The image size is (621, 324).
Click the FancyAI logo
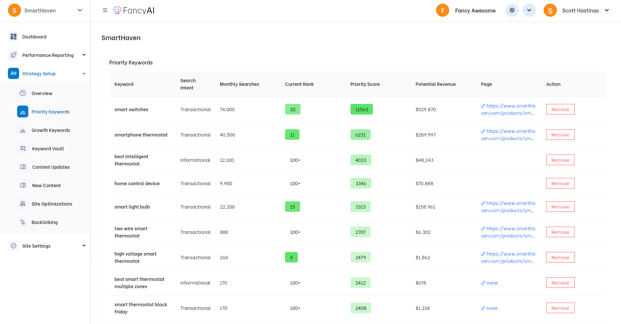[134, 11]
